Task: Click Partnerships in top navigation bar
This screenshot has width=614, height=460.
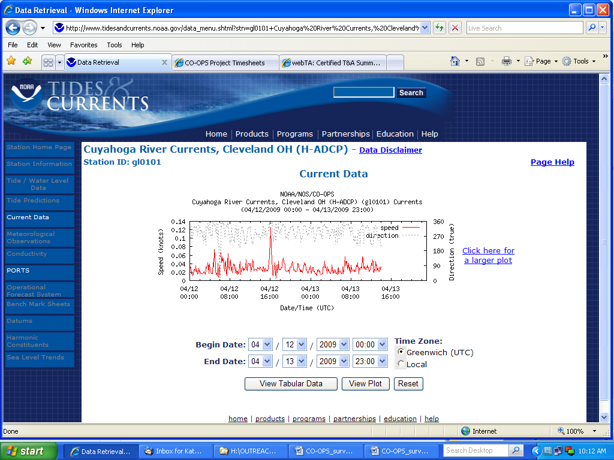Action: click(x=346, y=134)
